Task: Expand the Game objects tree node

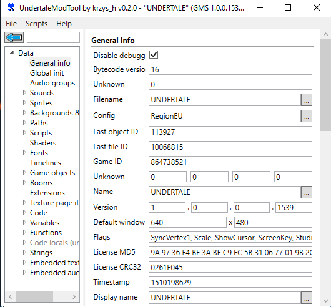Action: pos(24,172)
